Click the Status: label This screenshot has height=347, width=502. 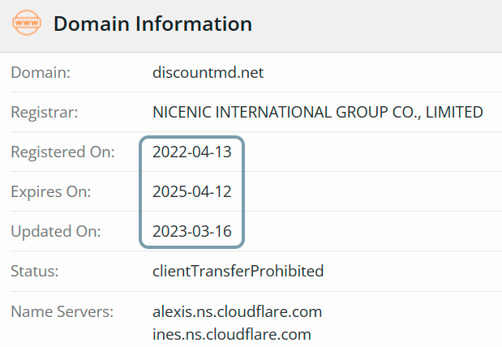35,271
